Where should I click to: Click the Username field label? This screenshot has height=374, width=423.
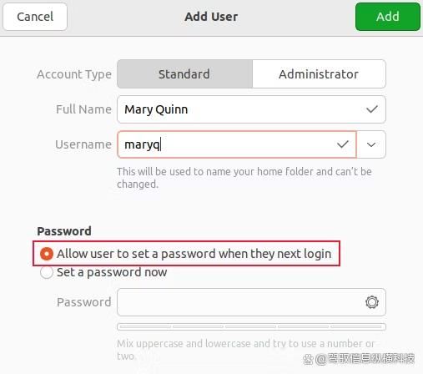[83, 144]
